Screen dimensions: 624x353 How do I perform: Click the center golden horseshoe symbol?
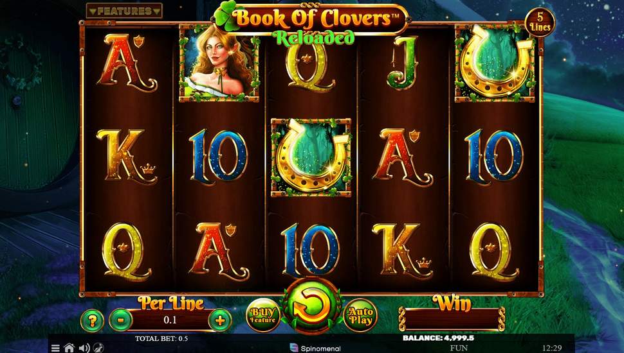click(311, 157)
